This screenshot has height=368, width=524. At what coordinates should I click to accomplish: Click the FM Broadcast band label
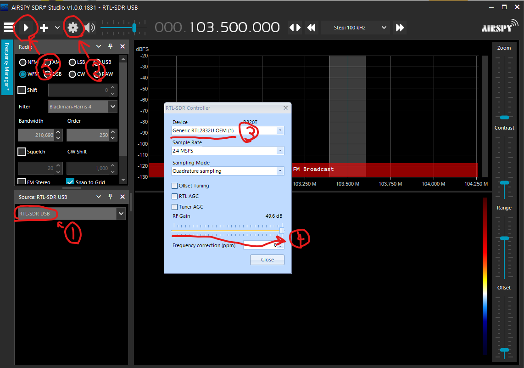tap(313, 169)
